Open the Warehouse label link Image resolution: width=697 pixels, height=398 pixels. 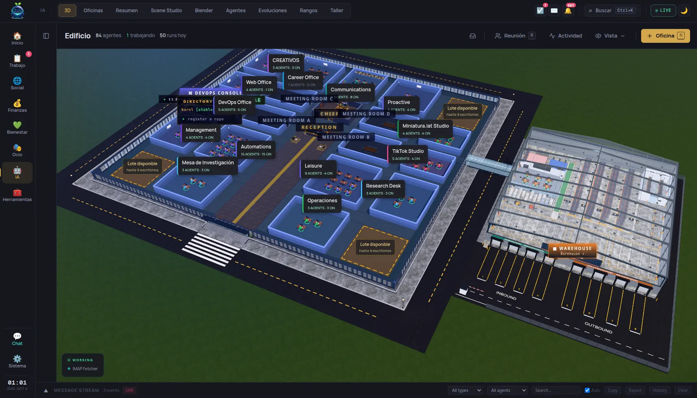(573, 251)
